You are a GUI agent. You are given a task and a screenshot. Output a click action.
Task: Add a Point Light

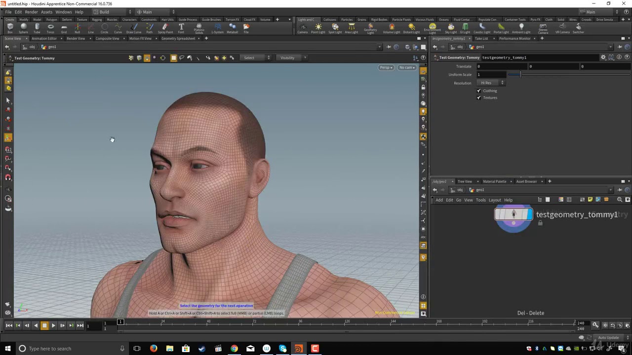pos(318,28)
